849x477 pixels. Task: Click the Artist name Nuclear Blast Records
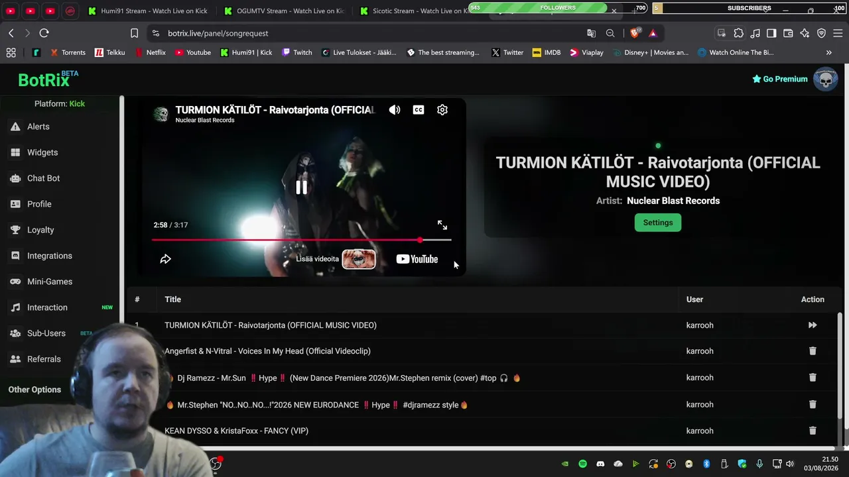coord(673,201)
